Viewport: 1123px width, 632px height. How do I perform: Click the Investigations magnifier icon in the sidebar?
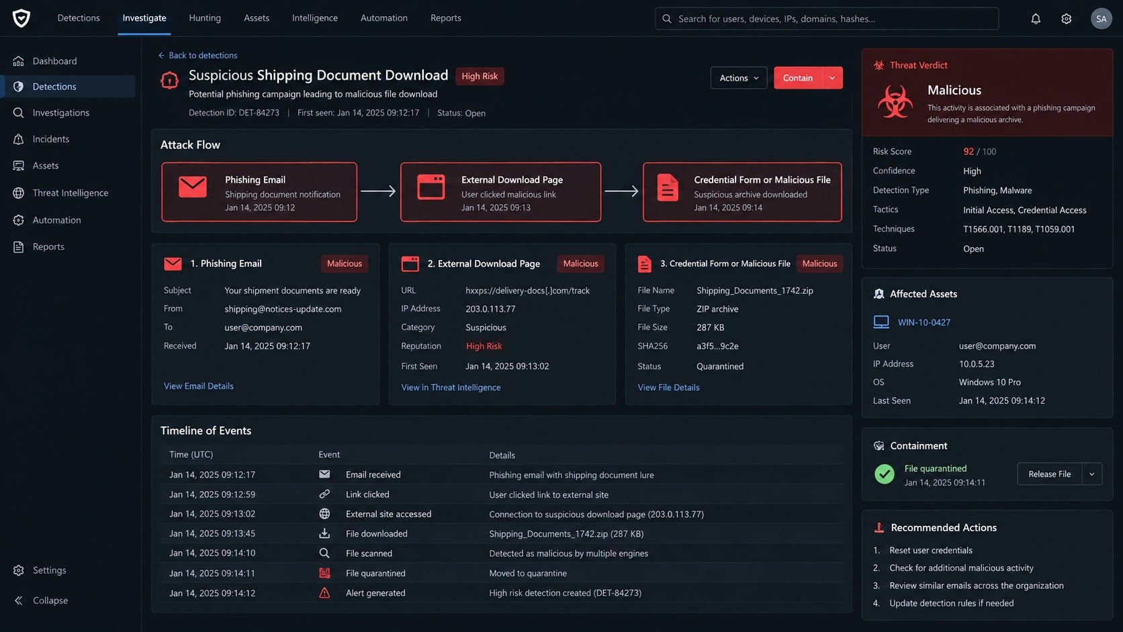(x=19, y=113)
